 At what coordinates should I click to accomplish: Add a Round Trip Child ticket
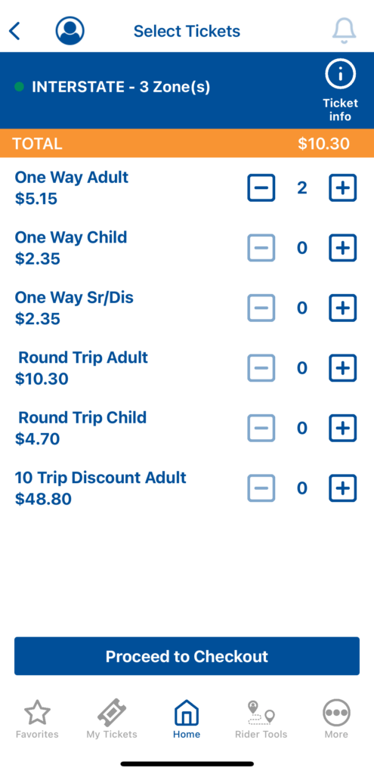pyautogui.click(x=343, y=428)
